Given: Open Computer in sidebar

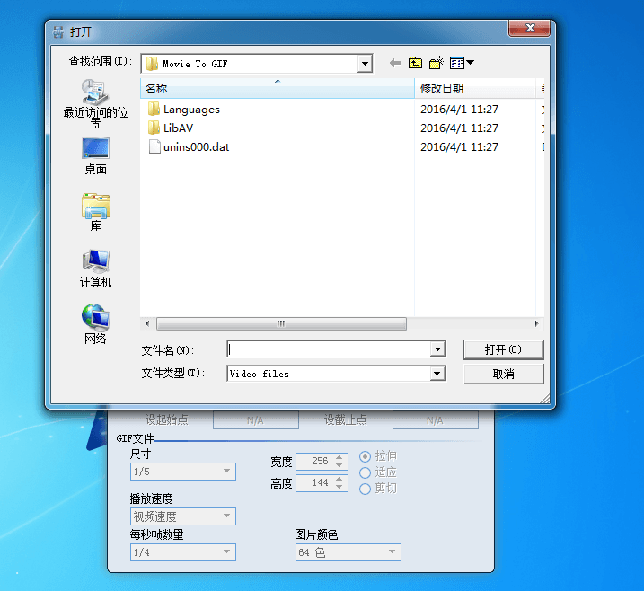Looking at the screenshot, I should [95, 269].
